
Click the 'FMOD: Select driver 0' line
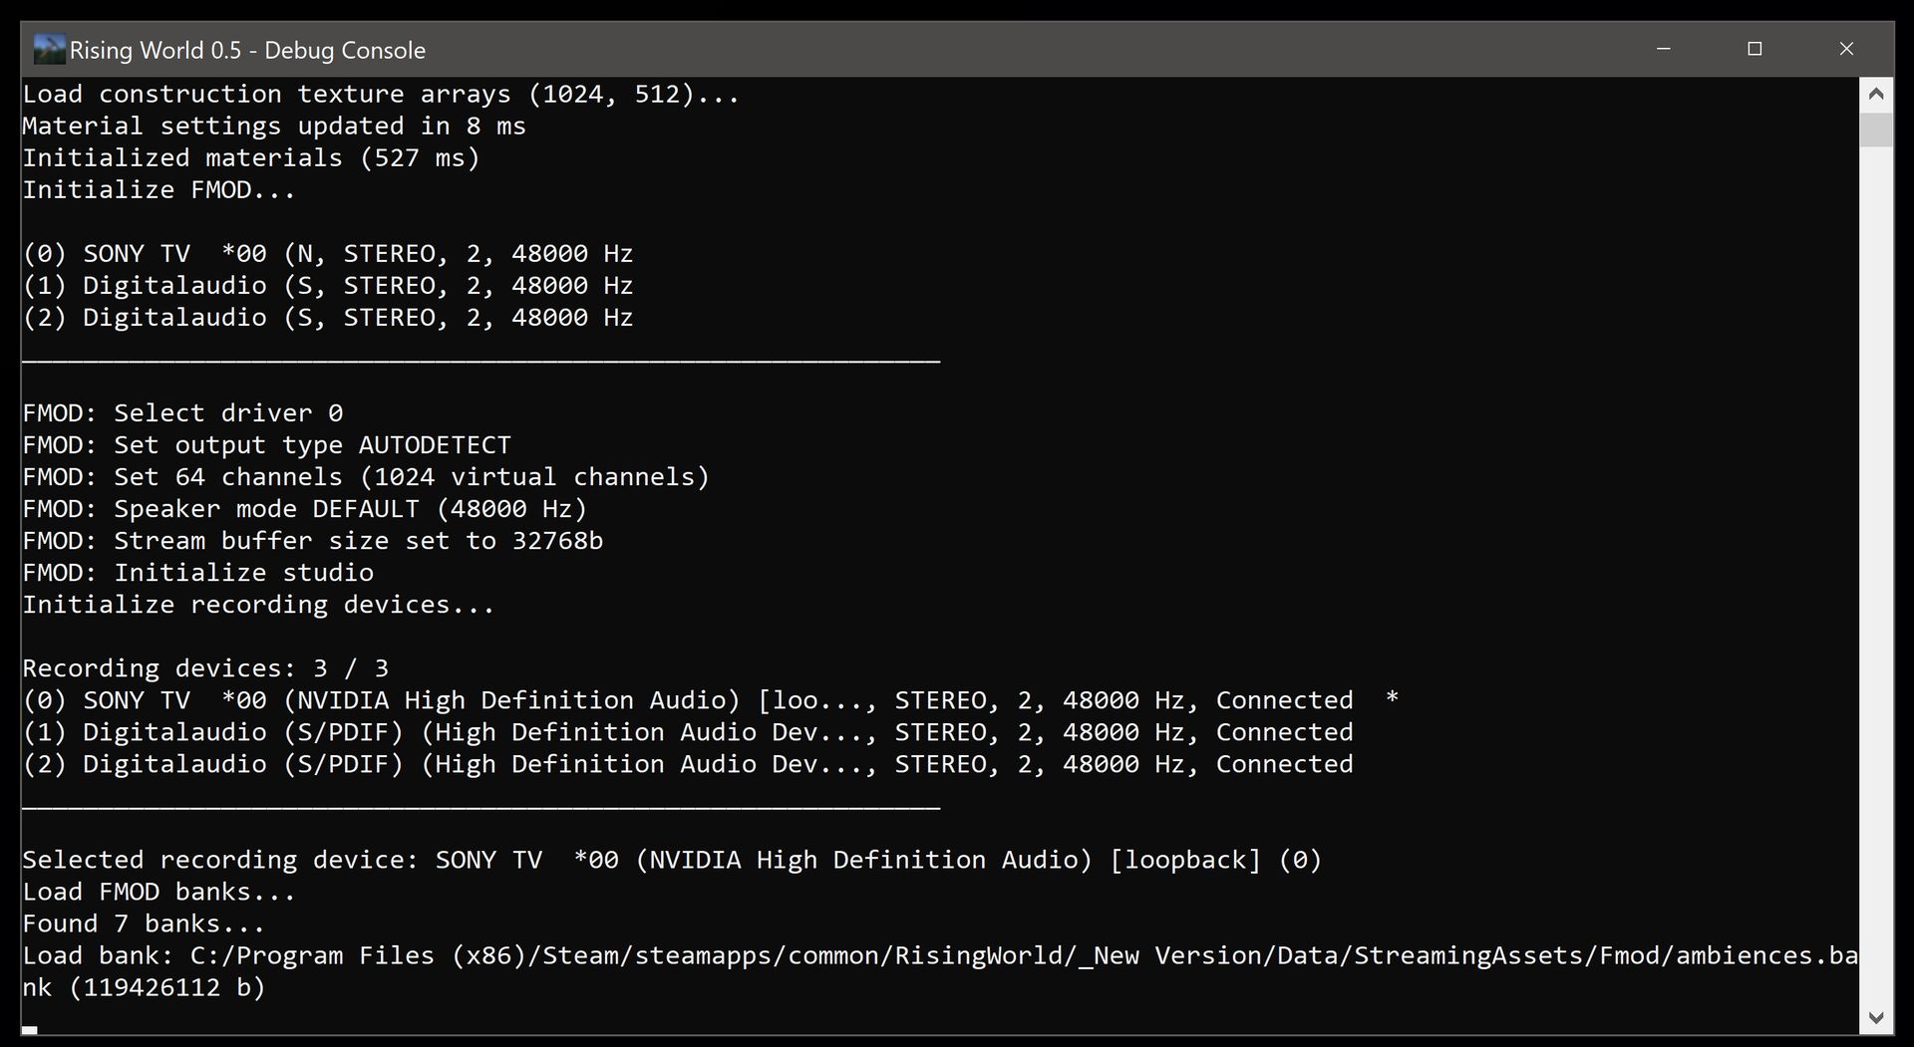pyautogui.click(x=182, y=413)
